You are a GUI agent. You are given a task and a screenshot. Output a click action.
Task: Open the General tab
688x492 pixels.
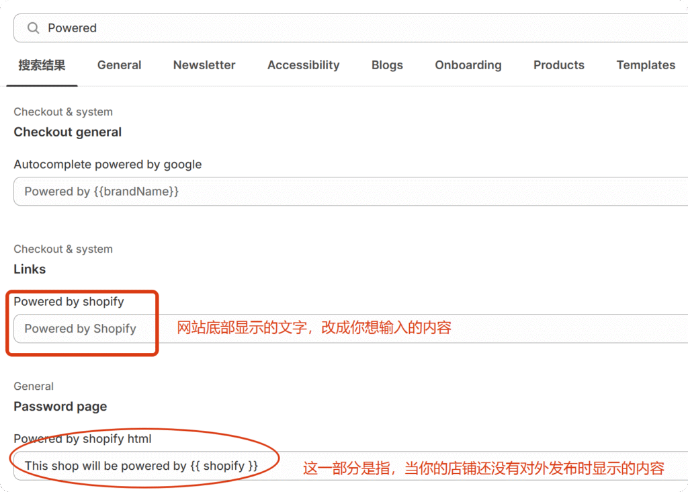120,65
